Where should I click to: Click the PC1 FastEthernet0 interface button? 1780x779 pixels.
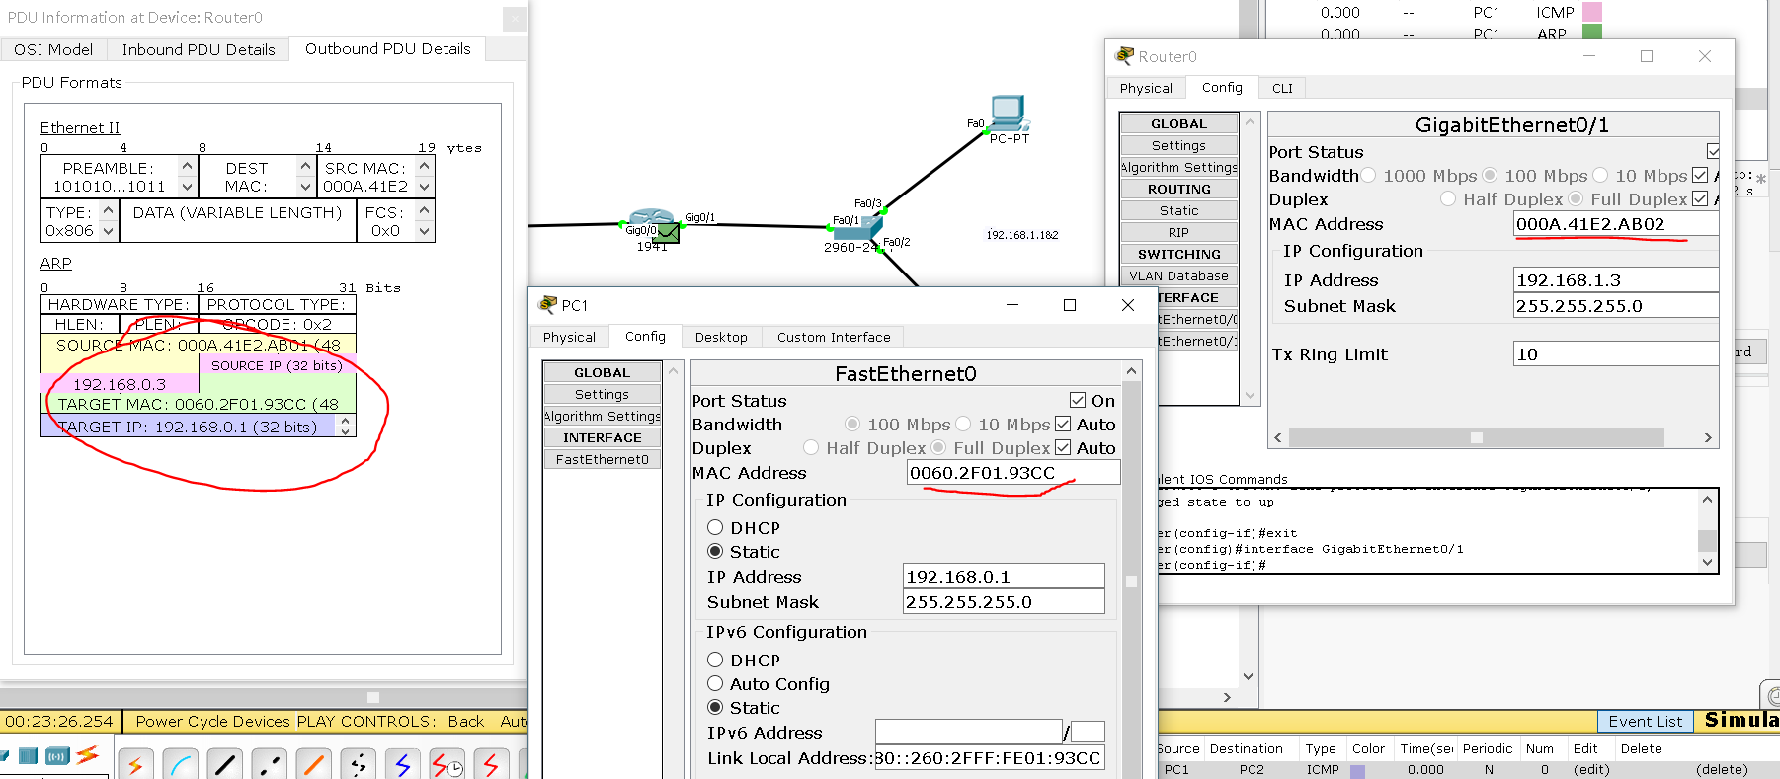coord(602,459)
